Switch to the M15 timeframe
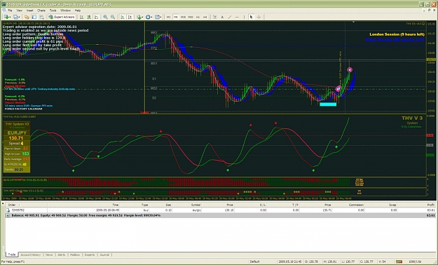The image size is (438, 265). click(x=183, y=17)
